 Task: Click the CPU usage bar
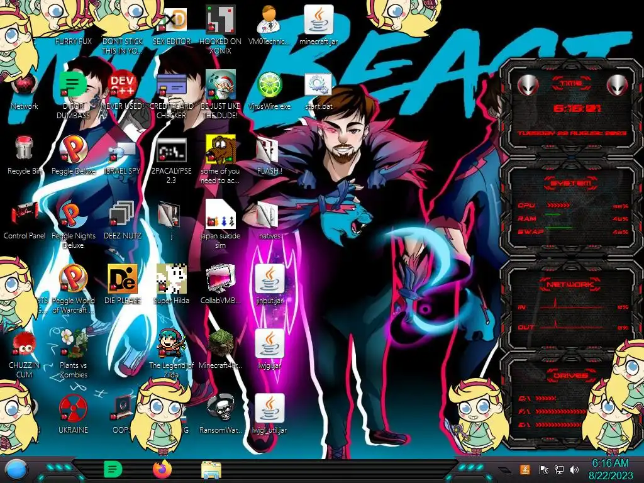coord(558,205)
